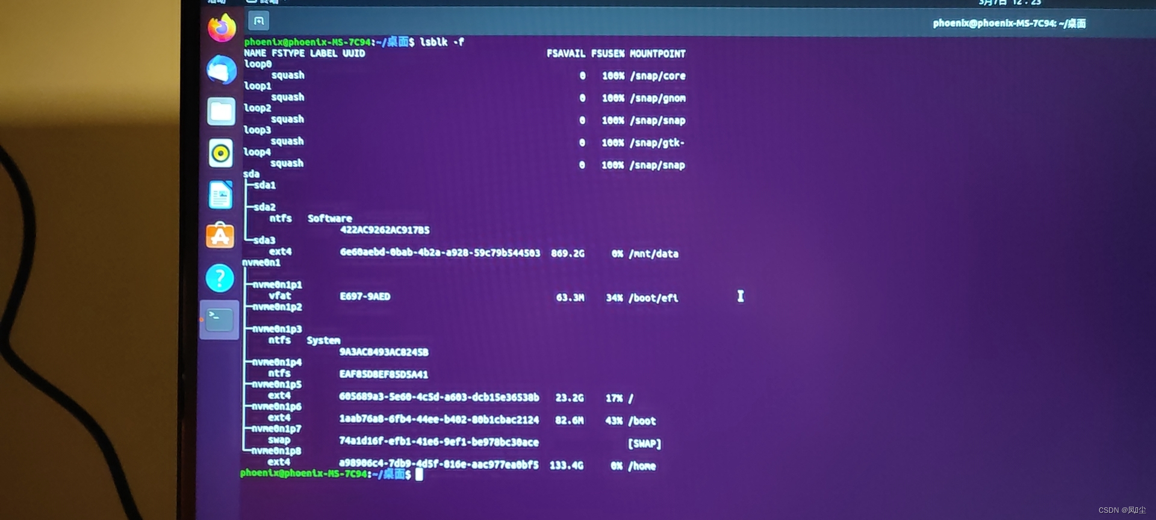
Task: Click the NAME column header
Action: pos(255,53)
